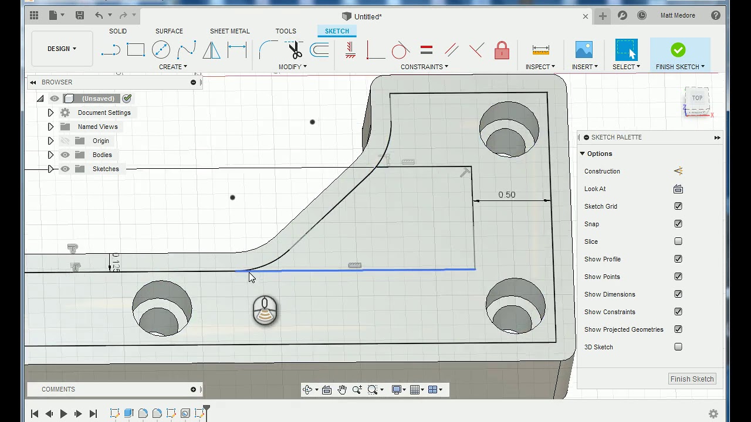Viewport: 751px width, 422px height.
Task: Expand the Origin node
Action: tap(50, 141)
